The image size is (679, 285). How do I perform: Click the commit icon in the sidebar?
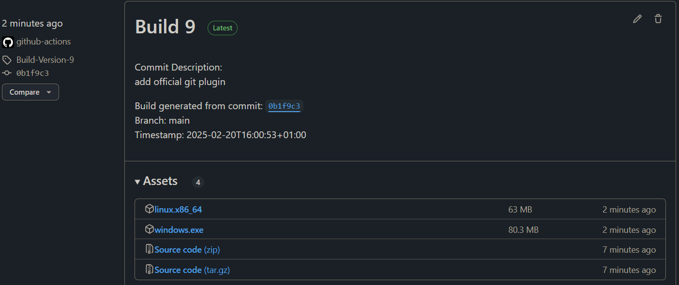click(x=7, y=73)
